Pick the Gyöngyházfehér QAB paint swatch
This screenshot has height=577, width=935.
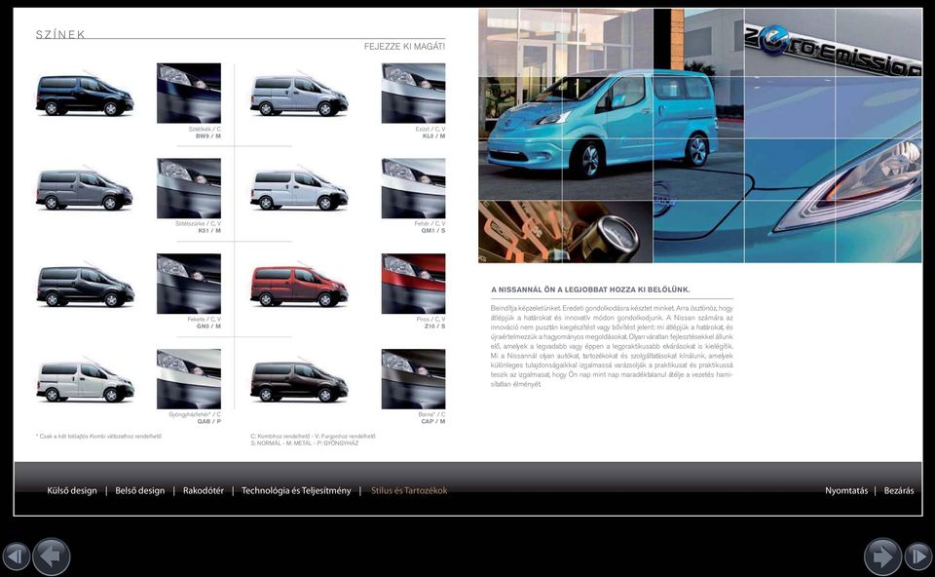(x=188, y=379)
